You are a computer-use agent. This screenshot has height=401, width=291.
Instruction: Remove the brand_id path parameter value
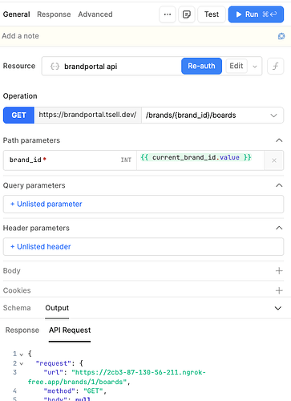(274, 160)
